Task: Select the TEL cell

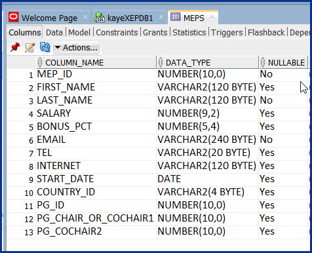Action: coord(96,153)
